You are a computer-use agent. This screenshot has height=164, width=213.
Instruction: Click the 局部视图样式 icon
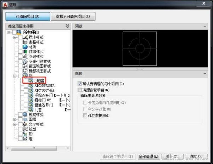point(25,71)
